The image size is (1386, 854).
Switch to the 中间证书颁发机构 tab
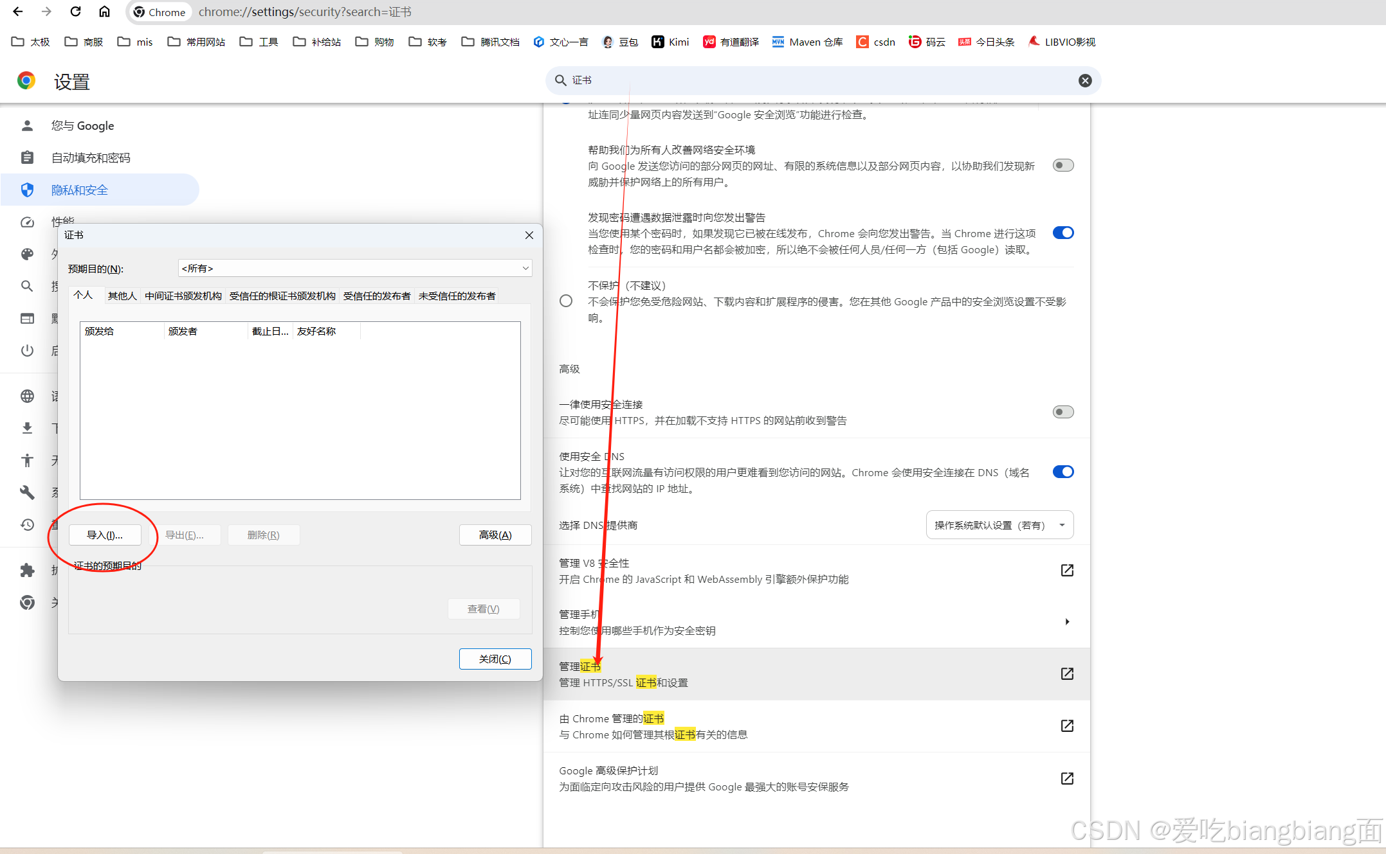(x=183, y=296)
